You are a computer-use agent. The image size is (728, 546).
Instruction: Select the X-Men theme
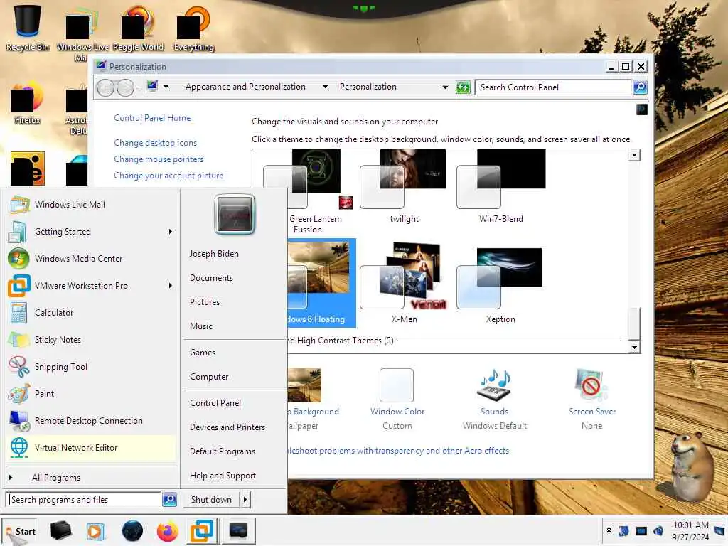pos(404,283)
